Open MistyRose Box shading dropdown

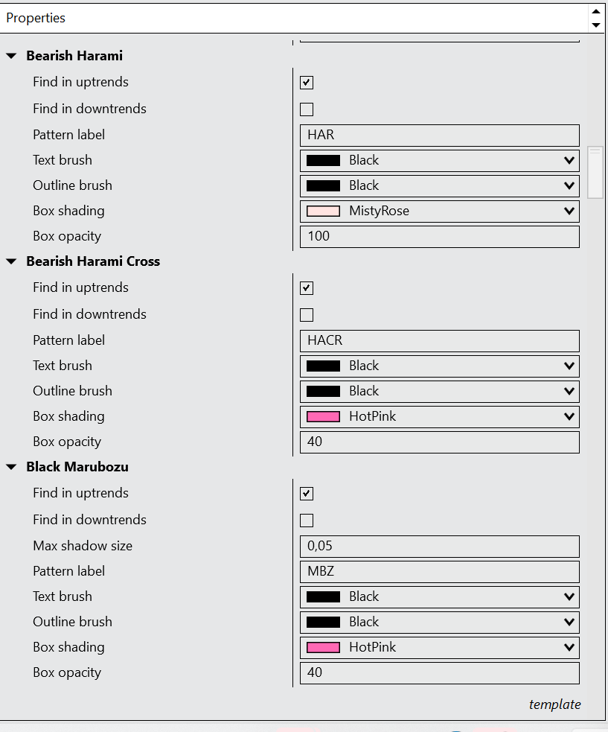[x=569, y=211]
